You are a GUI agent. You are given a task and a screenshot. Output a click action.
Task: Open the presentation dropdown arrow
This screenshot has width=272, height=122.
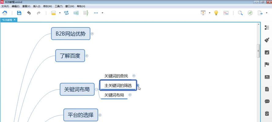[x=210, y=13]
